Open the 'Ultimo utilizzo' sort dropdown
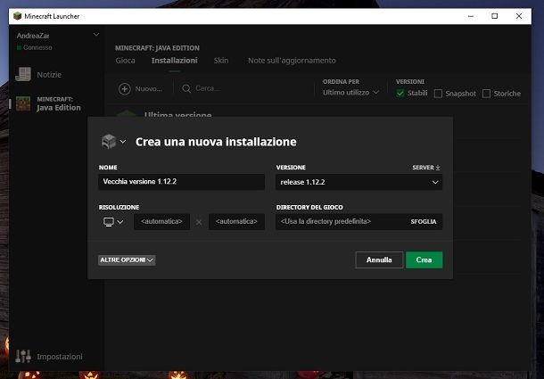 coord(350,93)
